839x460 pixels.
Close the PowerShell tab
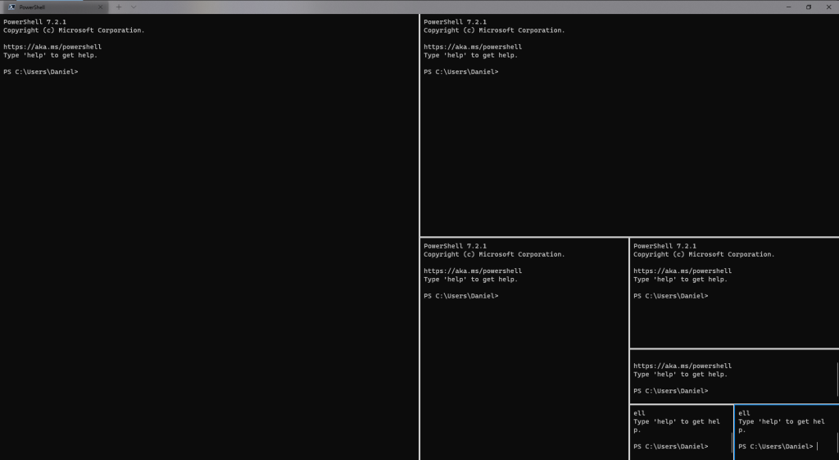[x=100, y=7]
